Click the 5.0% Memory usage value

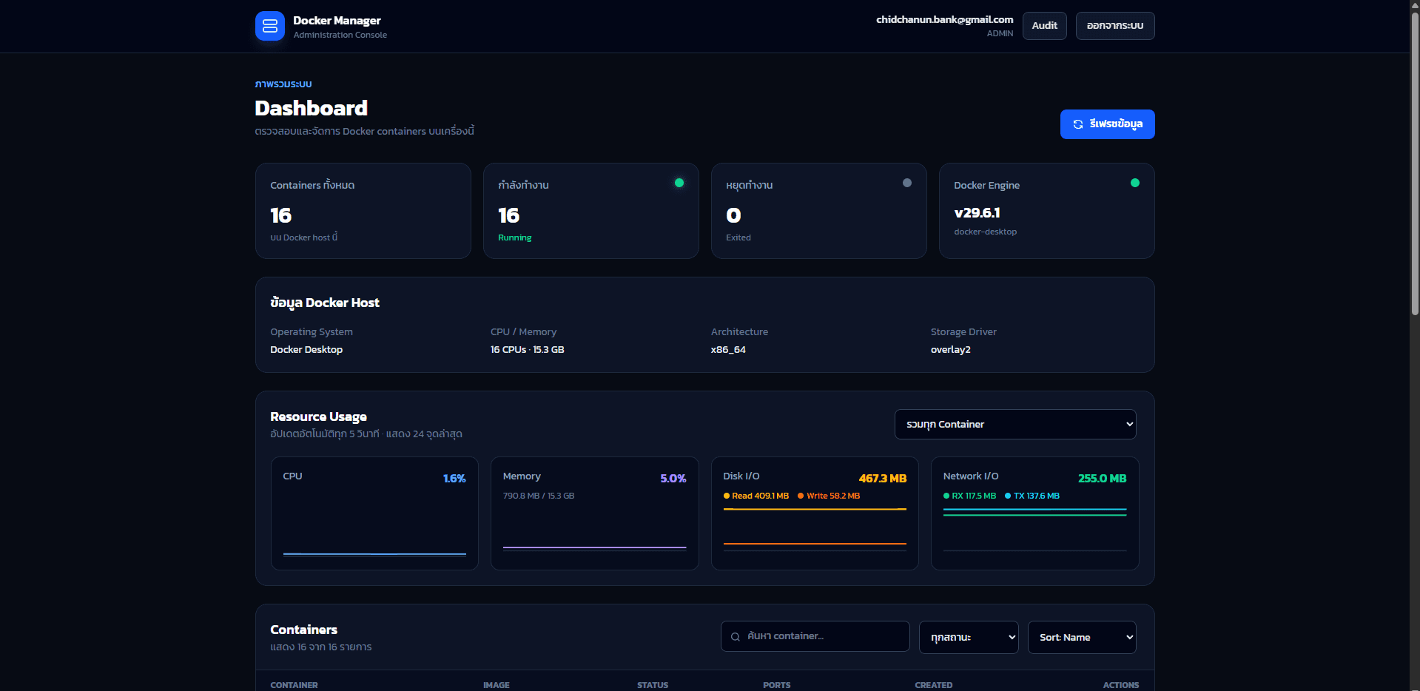point(673,479)
